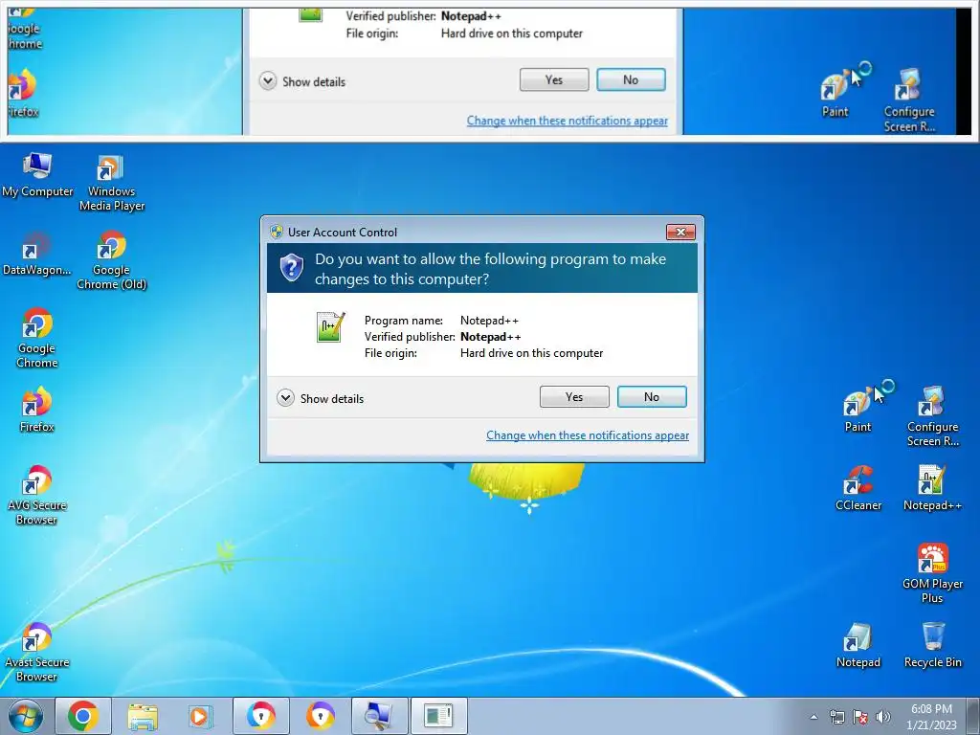
Task: Click the magnified Firefox shortcut in Magnifier view
Action: (x=23, y=94)
